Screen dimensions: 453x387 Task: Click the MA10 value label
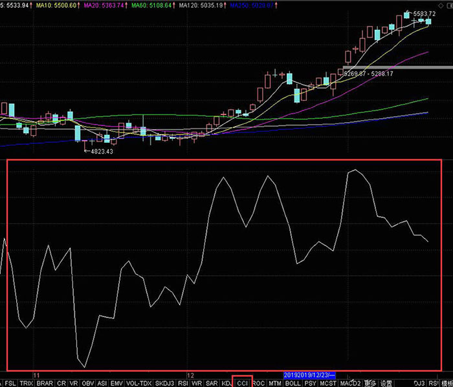tap(56, 5)
